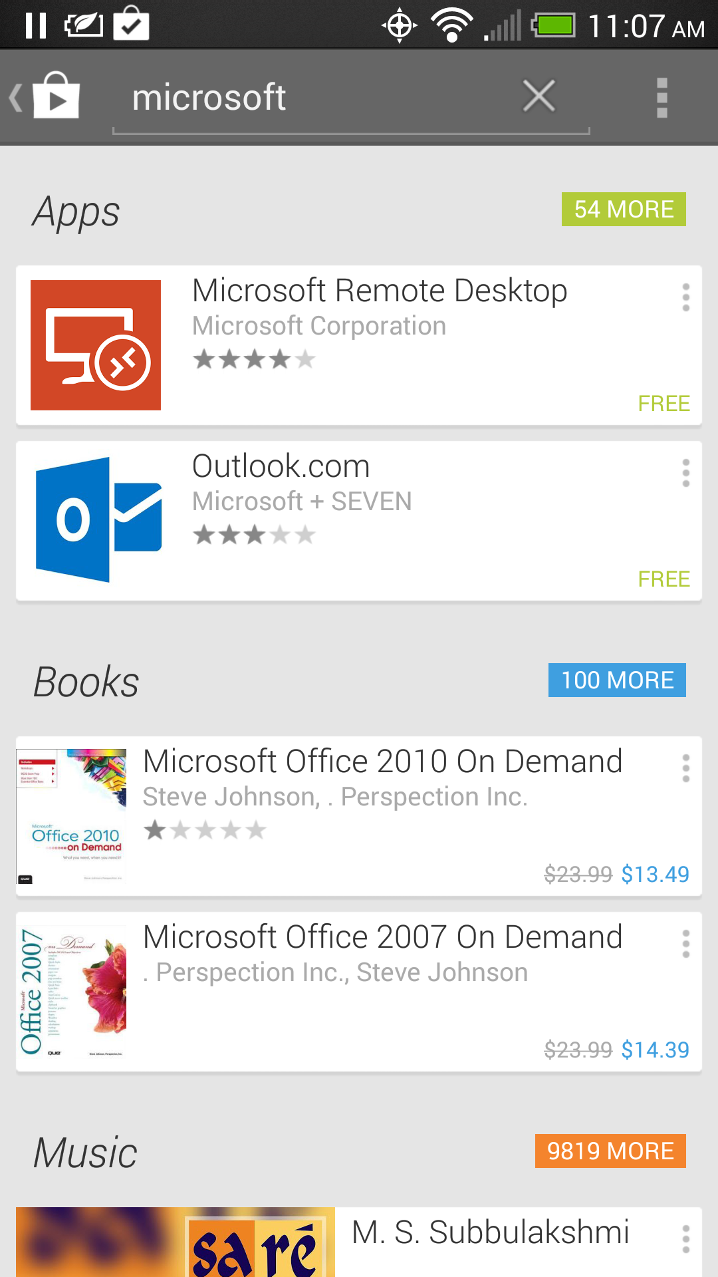Viewport: 718px width, 1277px height.
Task: Show 9819 more music results
Action: tap(610, 1151)
